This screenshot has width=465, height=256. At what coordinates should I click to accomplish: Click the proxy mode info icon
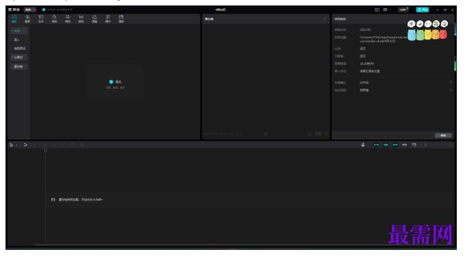pos(451,83)
